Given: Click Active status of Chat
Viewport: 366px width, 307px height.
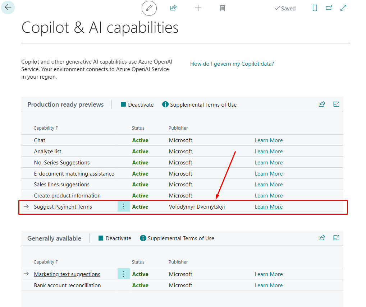Looking at the screenshot, I should click(140, 140).
